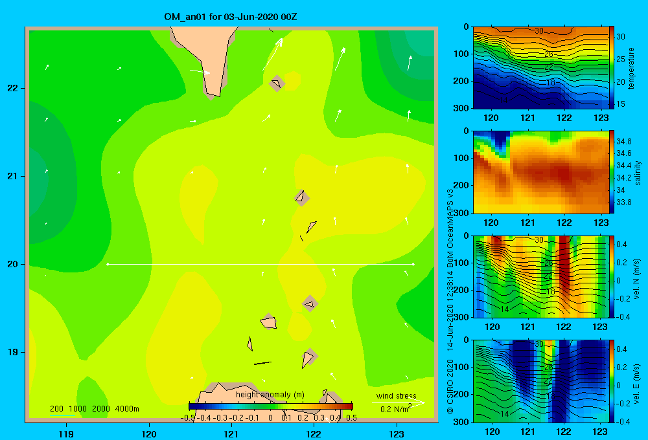The image size is (648, 440).
Task: Click longitude label "119" on main map axis
Action: 66,434
